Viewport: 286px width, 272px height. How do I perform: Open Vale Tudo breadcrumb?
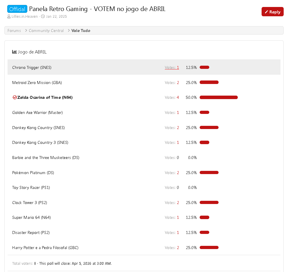[81, 31]
